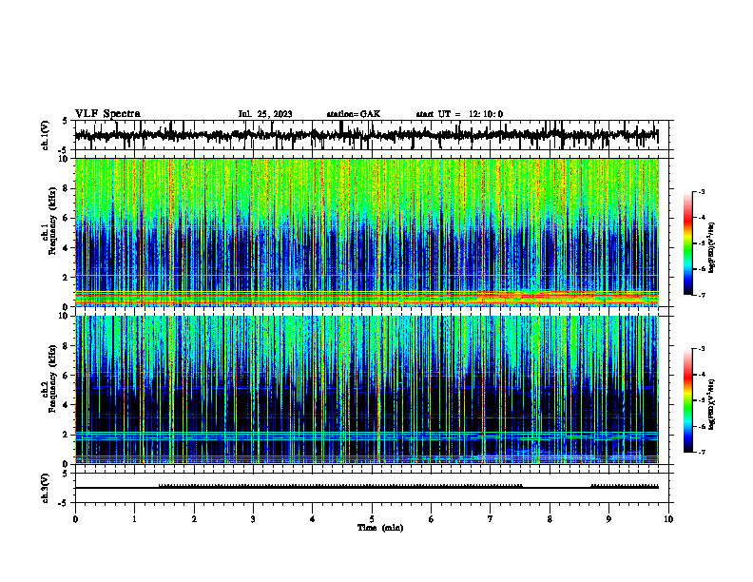Click the "-3" label on ch.1 color scale

pyautogui.click(x=702, y=192)
